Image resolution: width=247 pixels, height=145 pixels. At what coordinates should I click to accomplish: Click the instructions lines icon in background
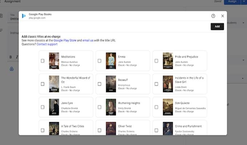tap(1, 30)
